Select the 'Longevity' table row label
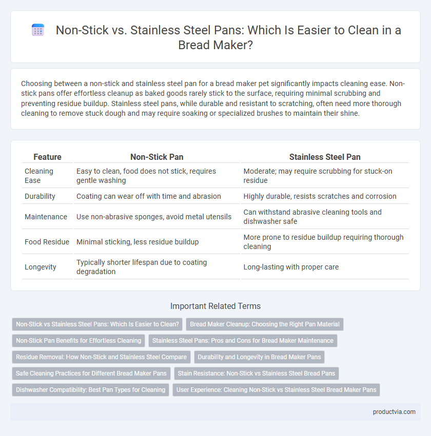431x436 pixels. 41,267
